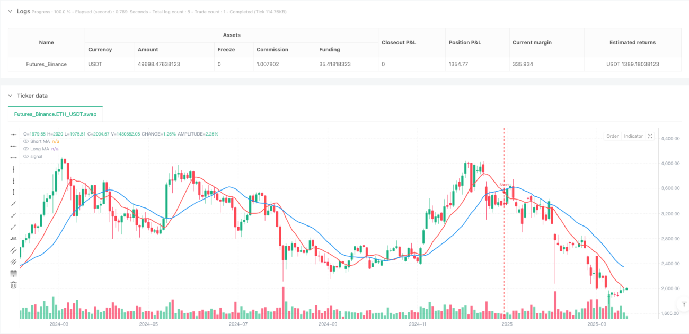Select the Fibonacci retracement lines tool
This screenshot has width=689, height=334.
tap(14, 273)
